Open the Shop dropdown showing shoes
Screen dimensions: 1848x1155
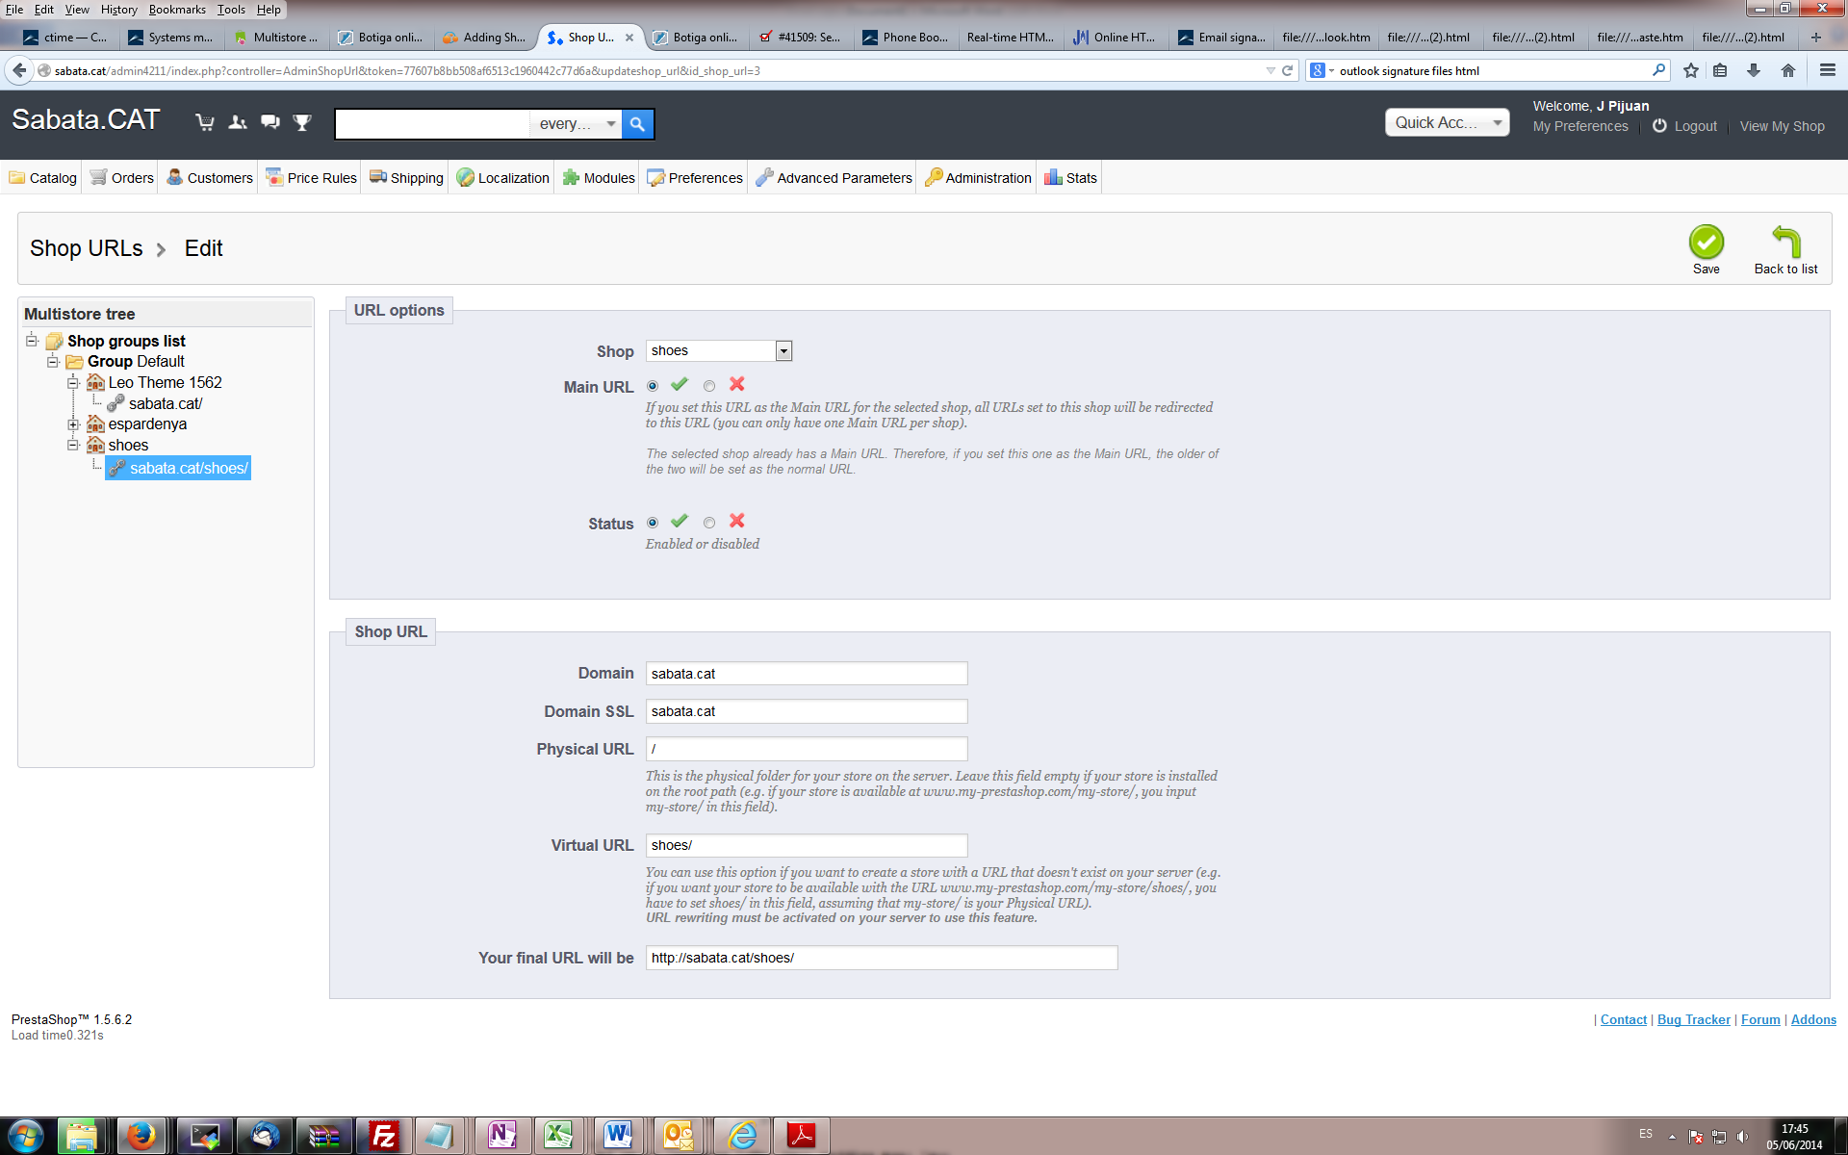[719, 351]
